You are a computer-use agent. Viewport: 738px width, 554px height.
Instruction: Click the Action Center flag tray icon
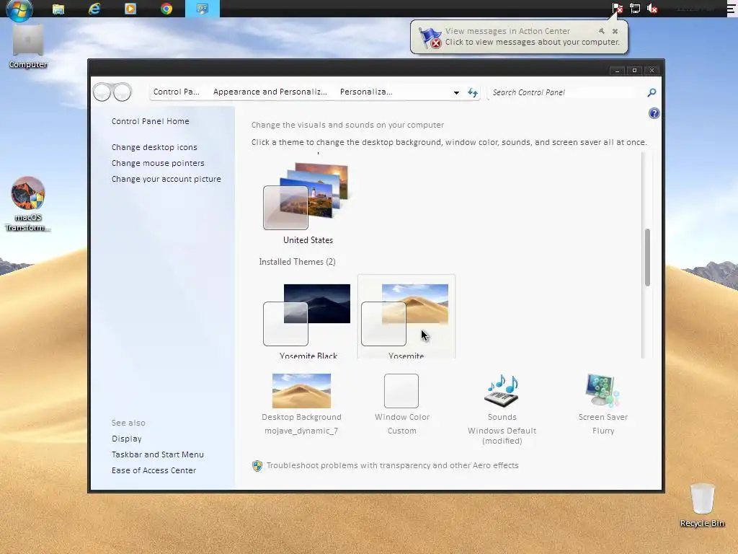click(x=617, y=9)
